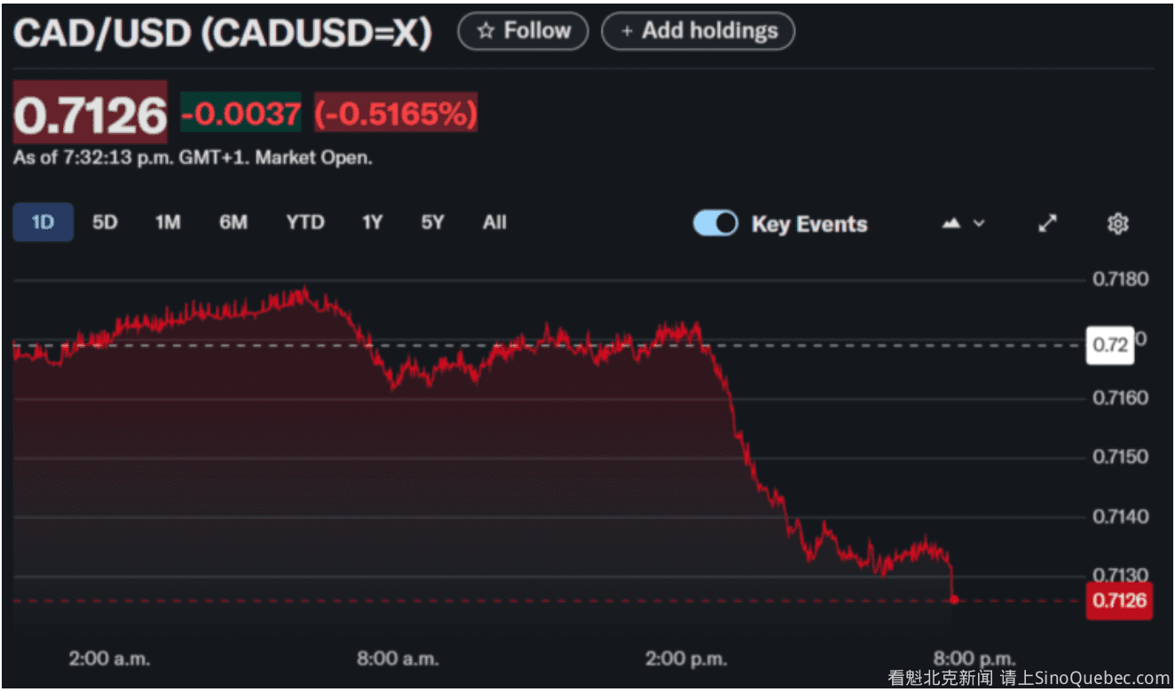This screenshot has height=692, width=1175.
Task: Click the CAD/USD (CADUSD=X) title
Action: click(x=223, y=33)
